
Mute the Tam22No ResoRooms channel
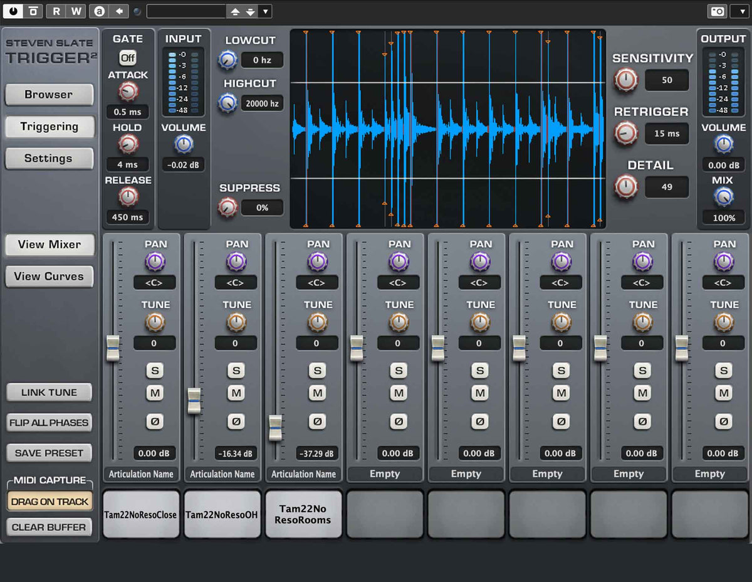coord(317,393)
